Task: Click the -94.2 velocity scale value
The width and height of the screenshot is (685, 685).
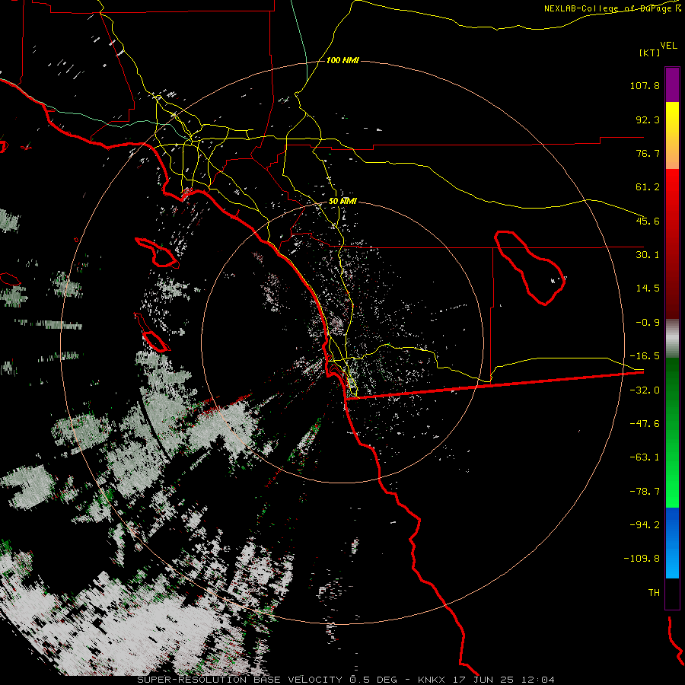Action: tap(645, 525)
